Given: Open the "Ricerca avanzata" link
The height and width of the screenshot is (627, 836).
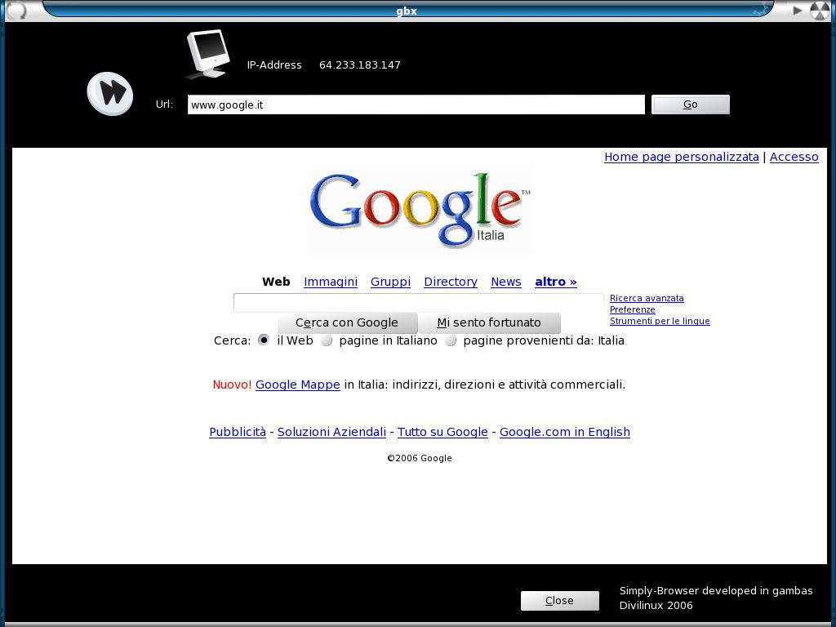Looking at the screenshot, I should coord(647,298).
